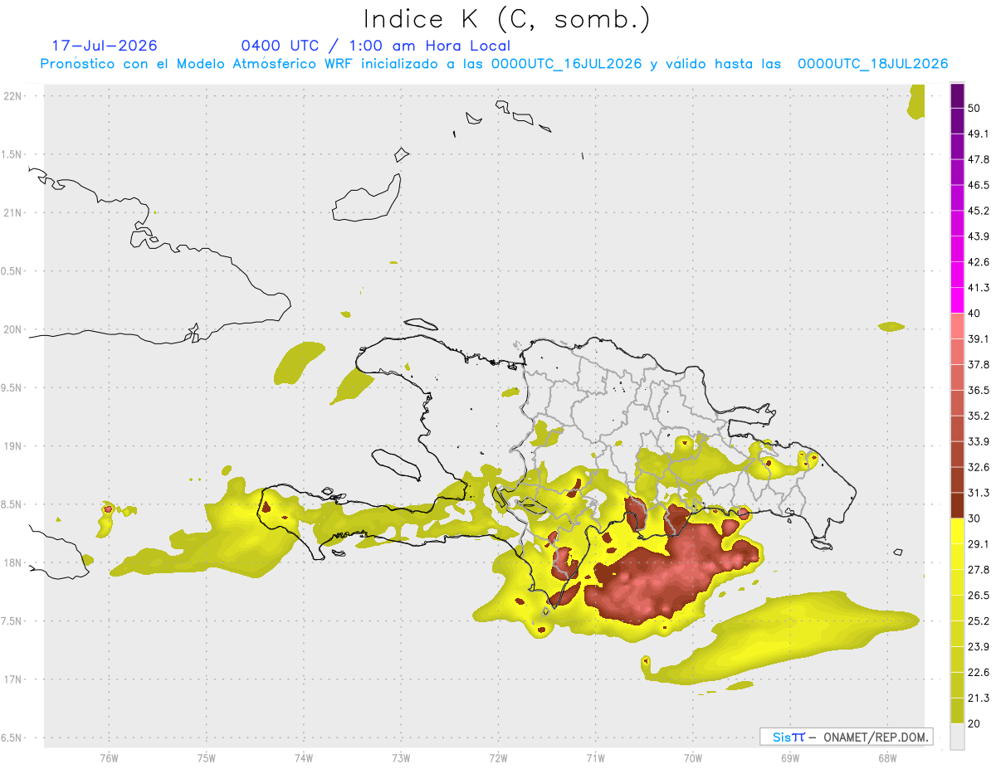Click the color scale value 20

(x=974, y=723)
